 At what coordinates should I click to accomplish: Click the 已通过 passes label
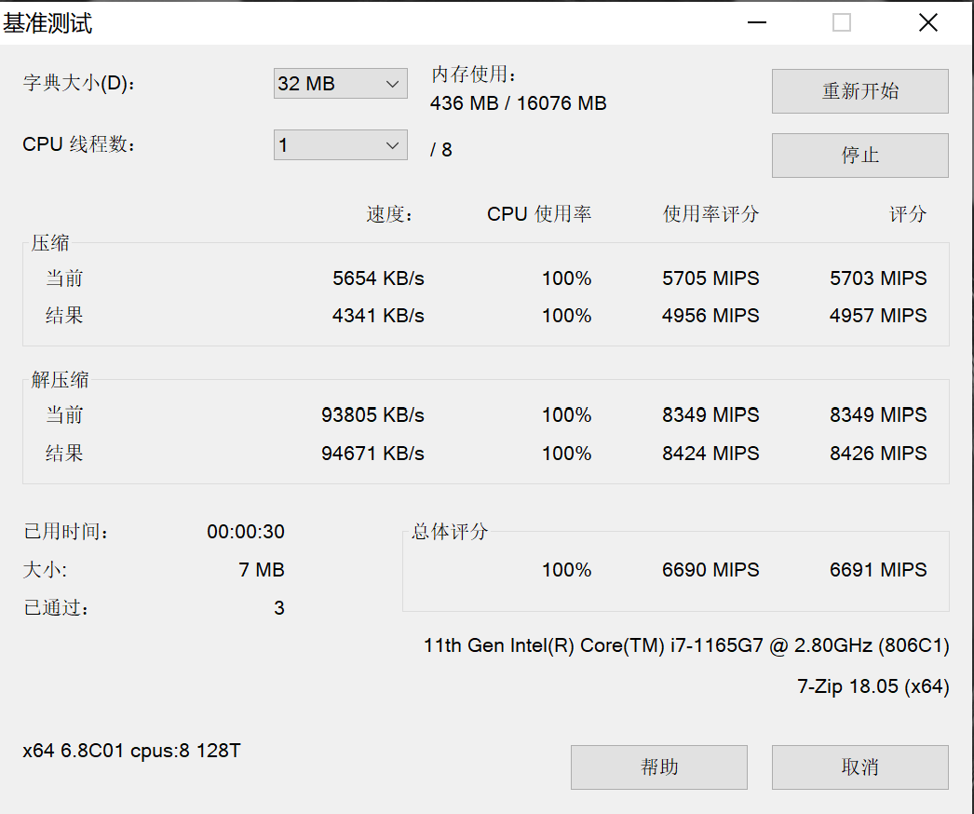[x=57, y=607]
